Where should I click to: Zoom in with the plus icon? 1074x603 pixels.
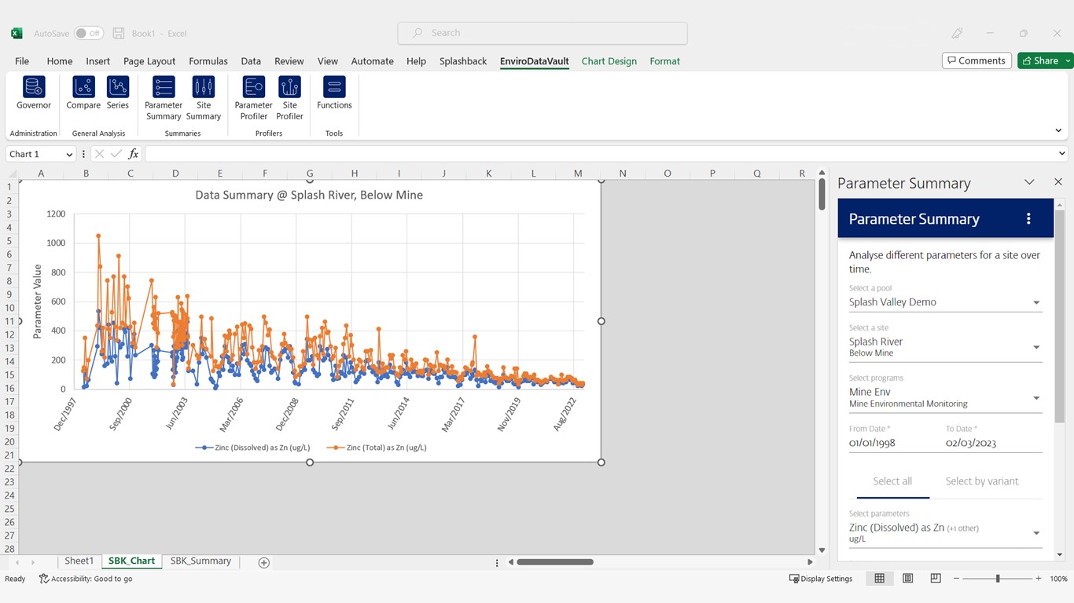point(1039,579)
